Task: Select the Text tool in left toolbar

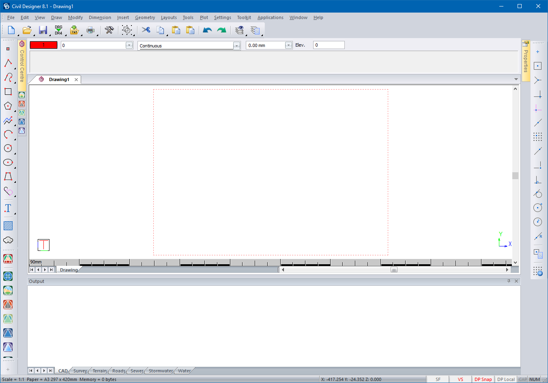Action: tap(8, 208)
